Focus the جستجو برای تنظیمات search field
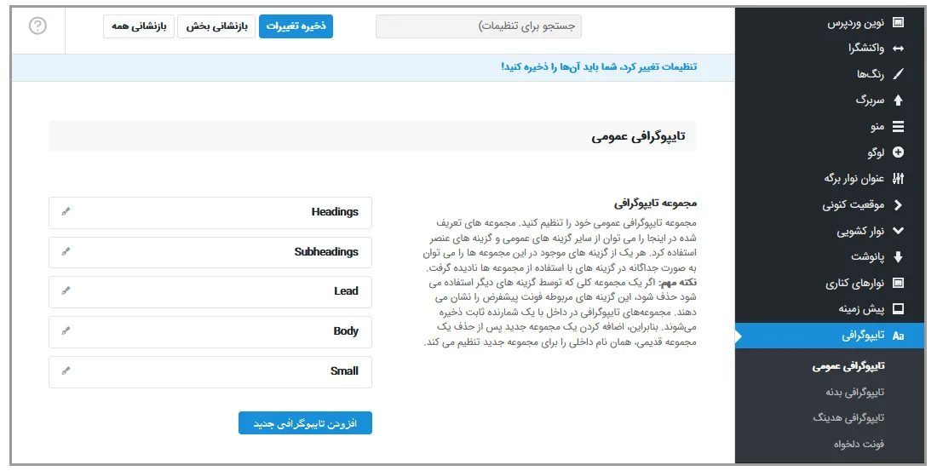The image size is (937, 471). 479,26
